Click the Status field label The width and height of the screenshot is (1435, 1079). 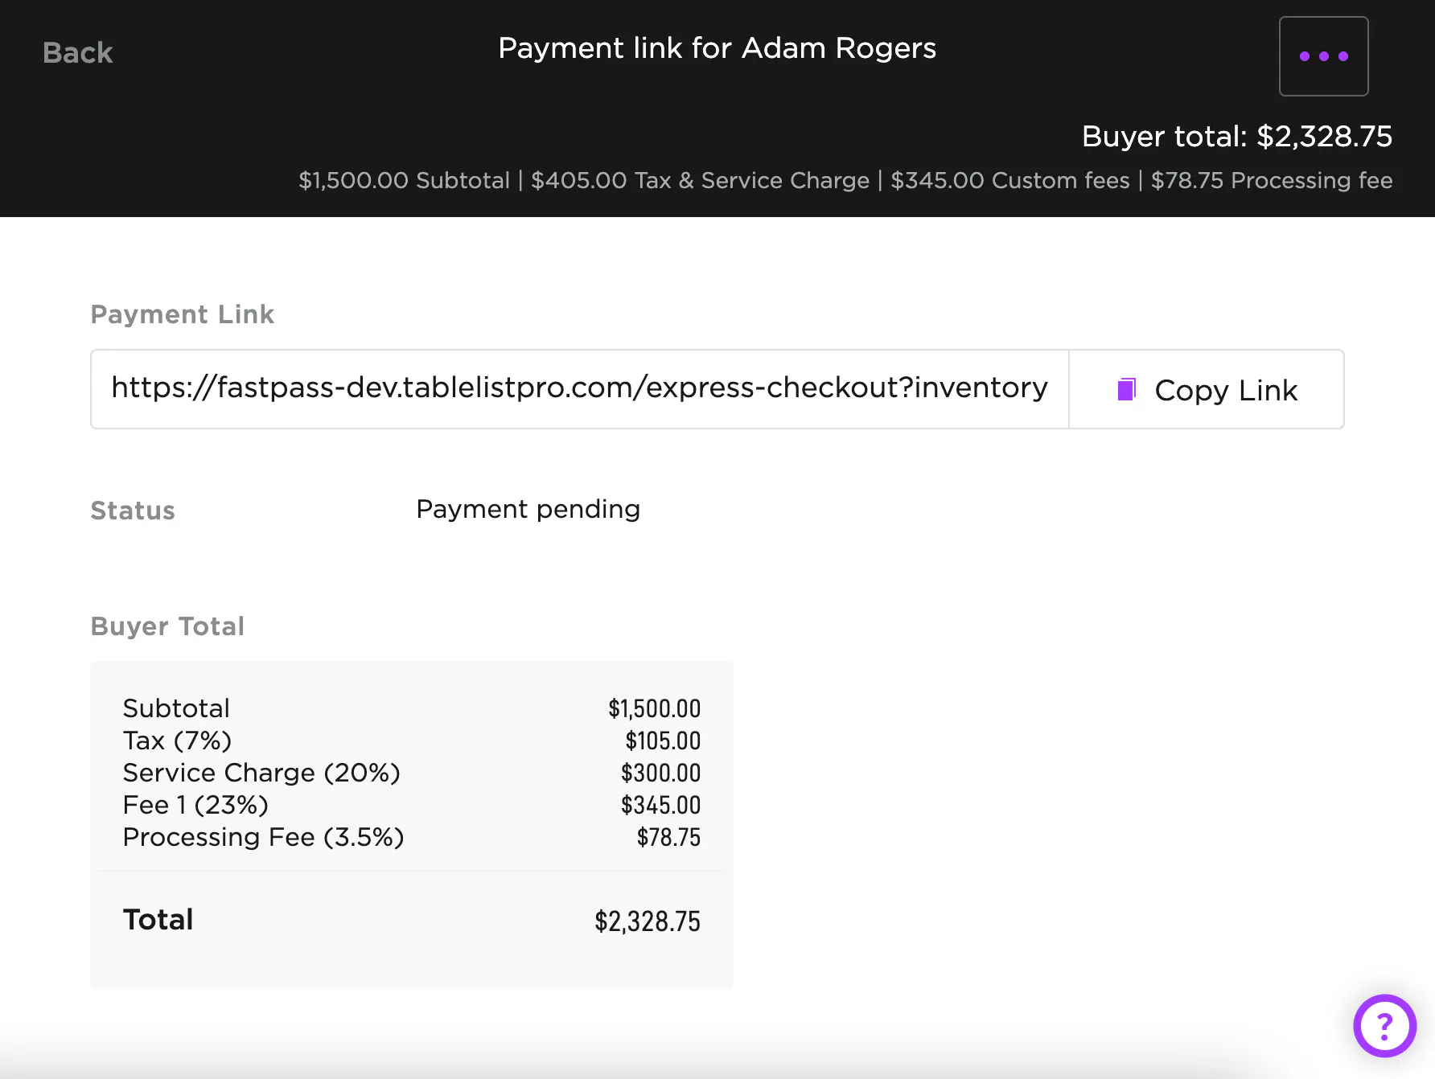[133, 511]
